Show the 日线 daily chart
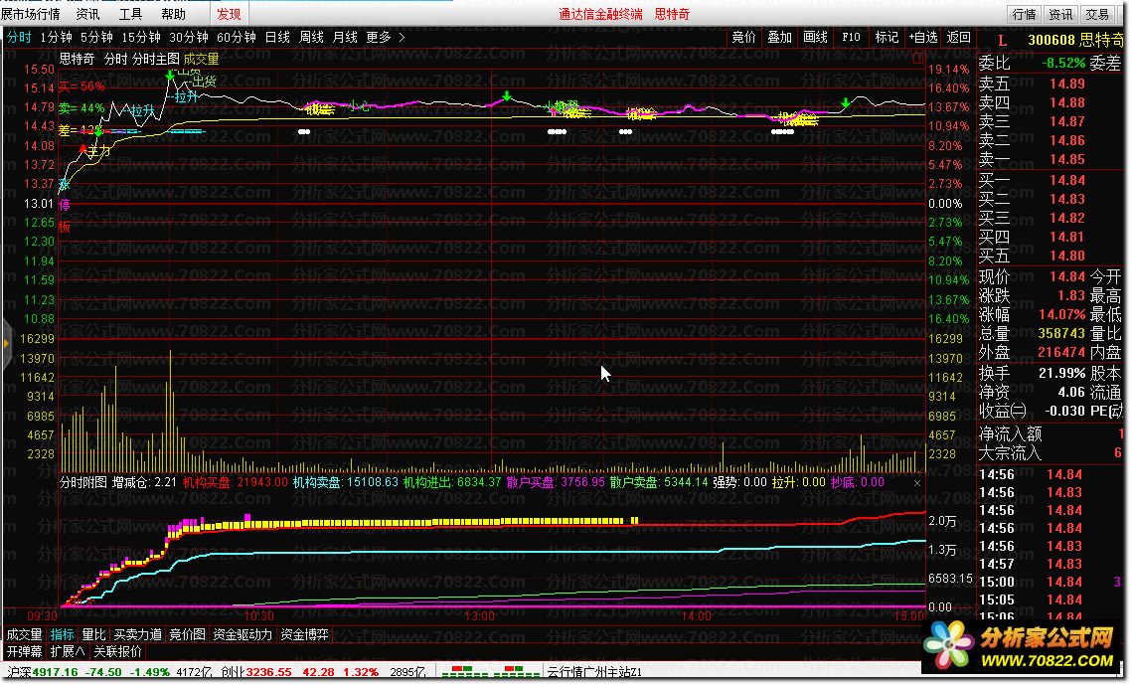The width and height of the screenshot is (1132, 685). (277, 37)
